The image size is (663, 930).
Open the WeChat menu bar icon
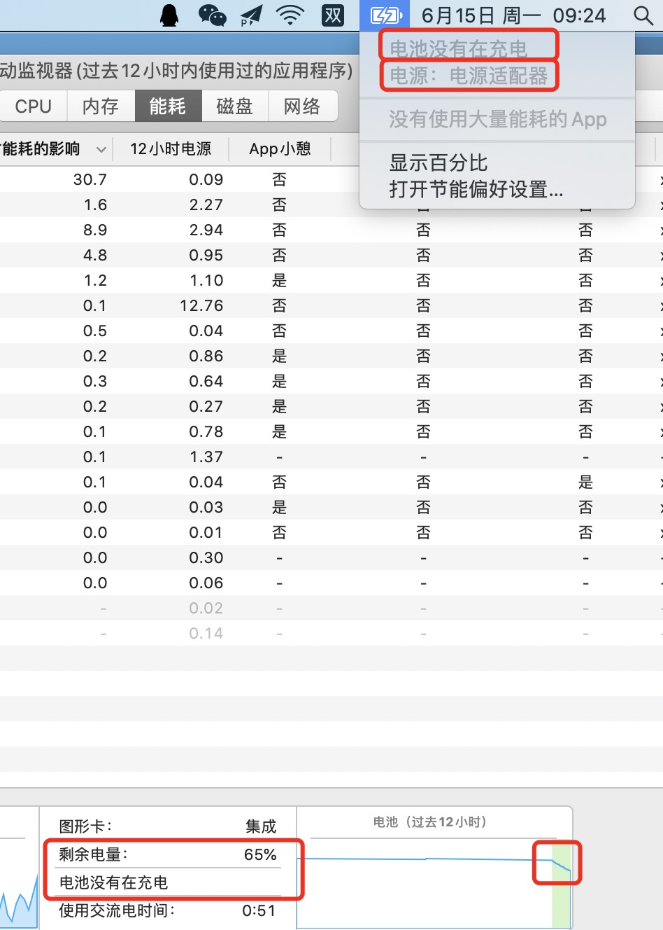(212, 15)
